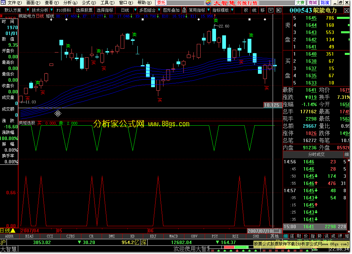Click the lock icon in the toolbar

pos(184,10)
